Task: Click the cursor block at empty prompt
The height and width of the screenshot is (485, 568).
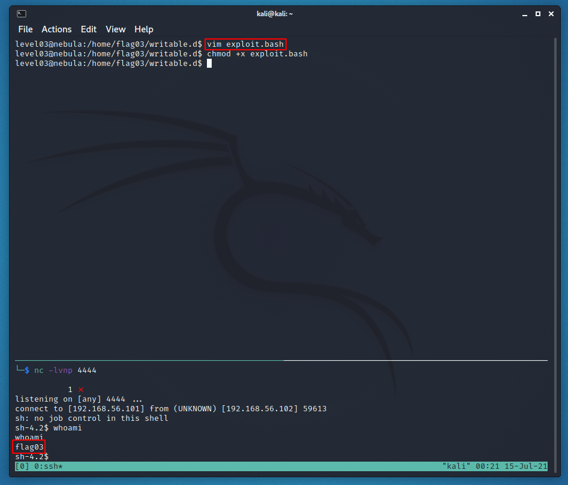Action: pos(209,64)
